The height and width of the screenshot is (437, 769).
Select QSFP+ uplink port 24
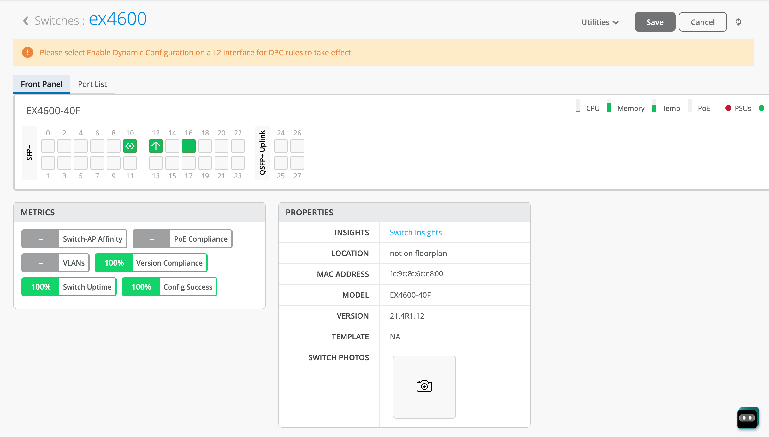point(281,146)
